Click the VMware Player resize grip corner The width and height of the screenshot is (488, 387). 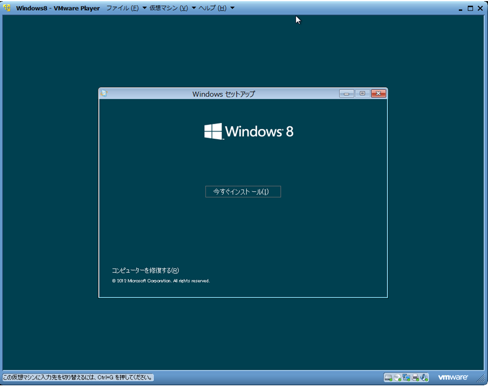[481, 378]
